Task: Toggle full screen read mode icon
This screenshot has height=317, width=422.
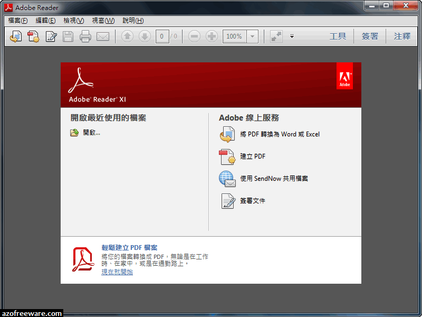Action: pos(276,36)
